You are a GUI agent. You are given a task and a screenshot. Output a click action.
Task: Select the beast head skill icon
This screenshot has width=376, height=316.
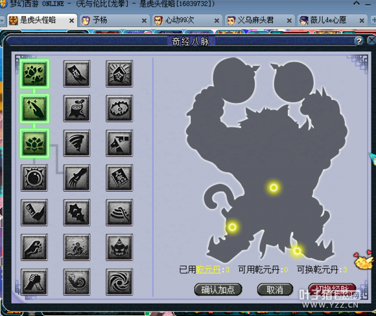coord(119,143)
